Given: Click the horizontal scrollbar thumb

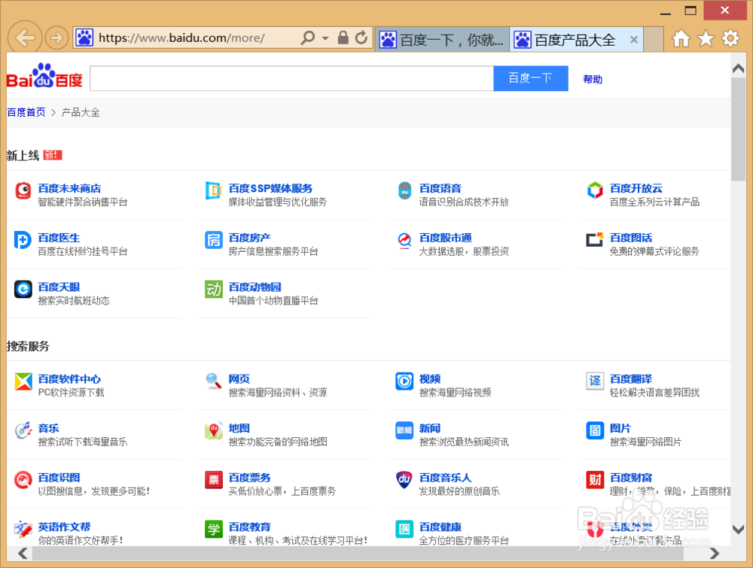Looking at the screenshot, I should tap(357, 553).
